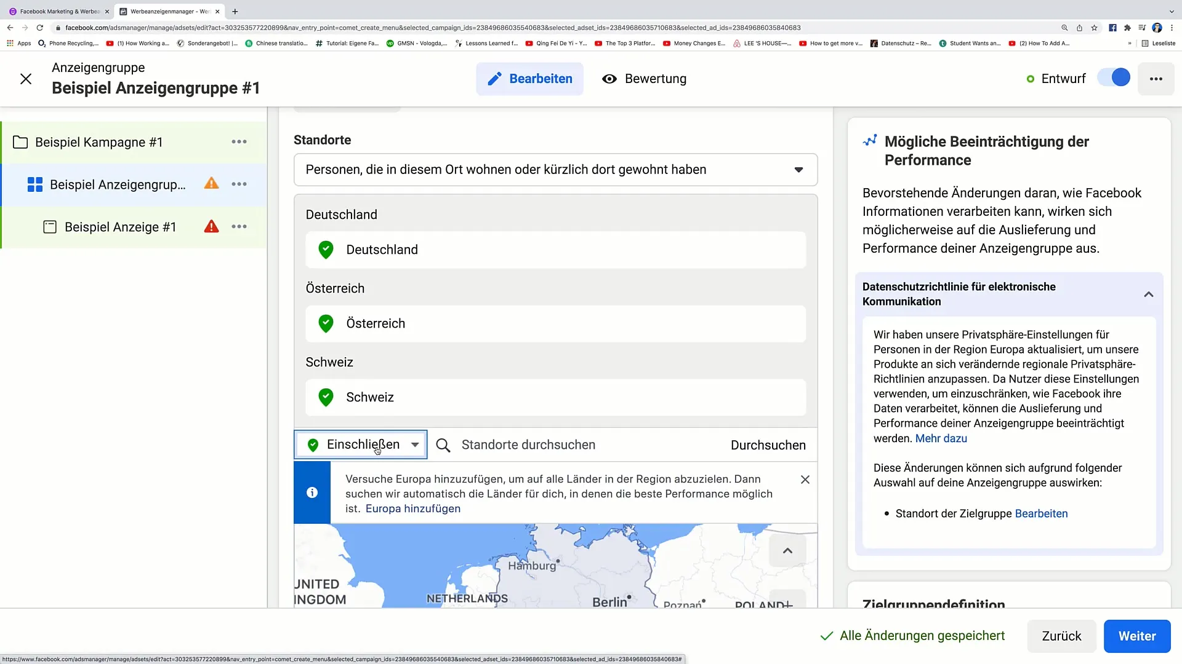Click the Europa hinzufügen suggestion link

point(413,508)
